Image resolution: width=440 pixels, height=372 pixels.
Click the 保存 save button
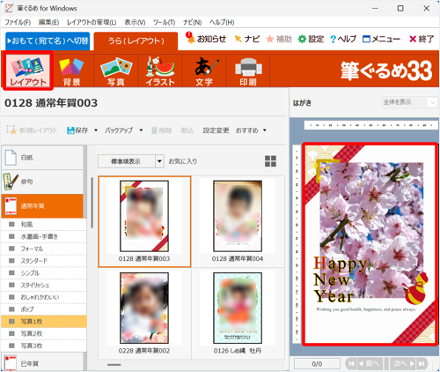pos(77,130)
